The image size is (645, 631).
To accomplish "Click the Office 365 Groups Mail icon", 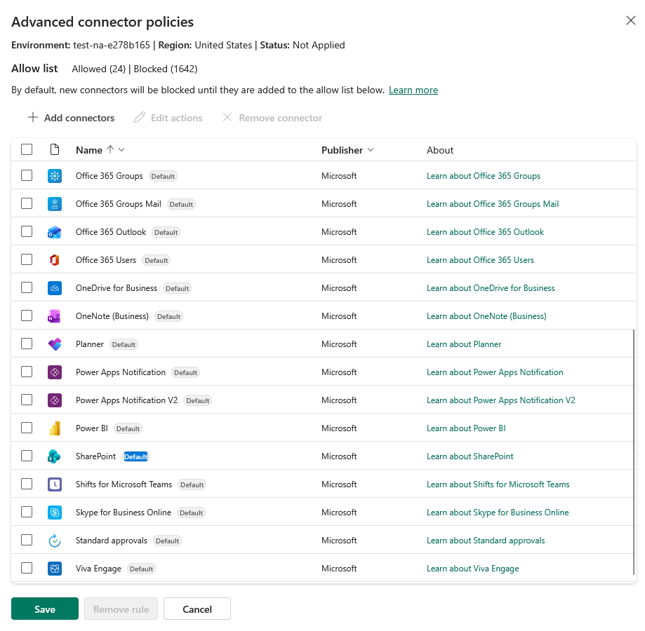I will (55, 204).
